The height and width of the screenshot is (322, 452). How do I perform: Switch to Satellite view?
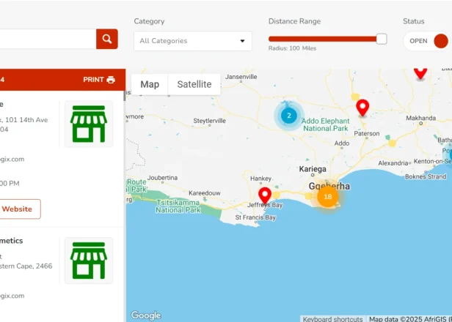click(194, 84)
